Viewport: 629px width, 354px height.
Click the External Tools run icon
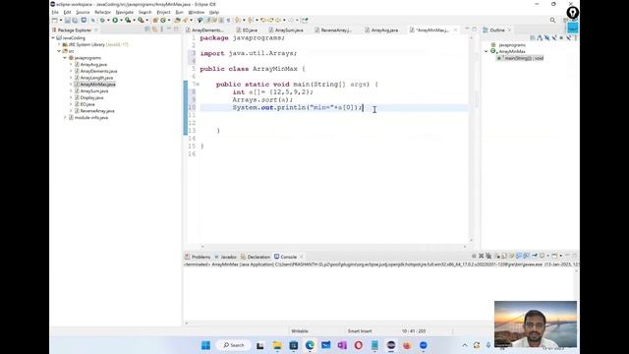tap(141, 20)
